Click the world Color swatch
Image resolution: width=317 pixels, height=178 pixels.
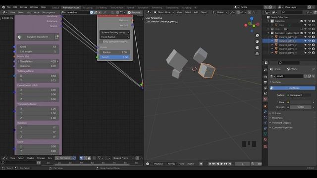tap(301, 102)
